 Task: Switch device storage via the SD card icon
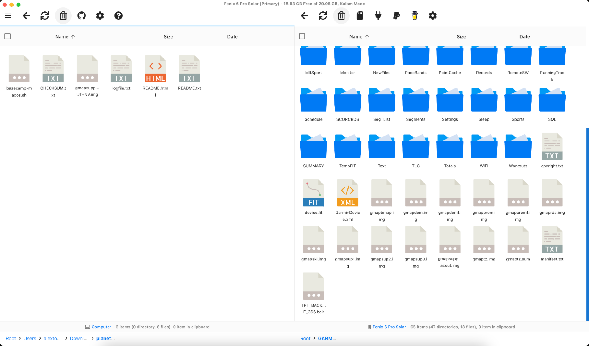(x=360, y=16)
